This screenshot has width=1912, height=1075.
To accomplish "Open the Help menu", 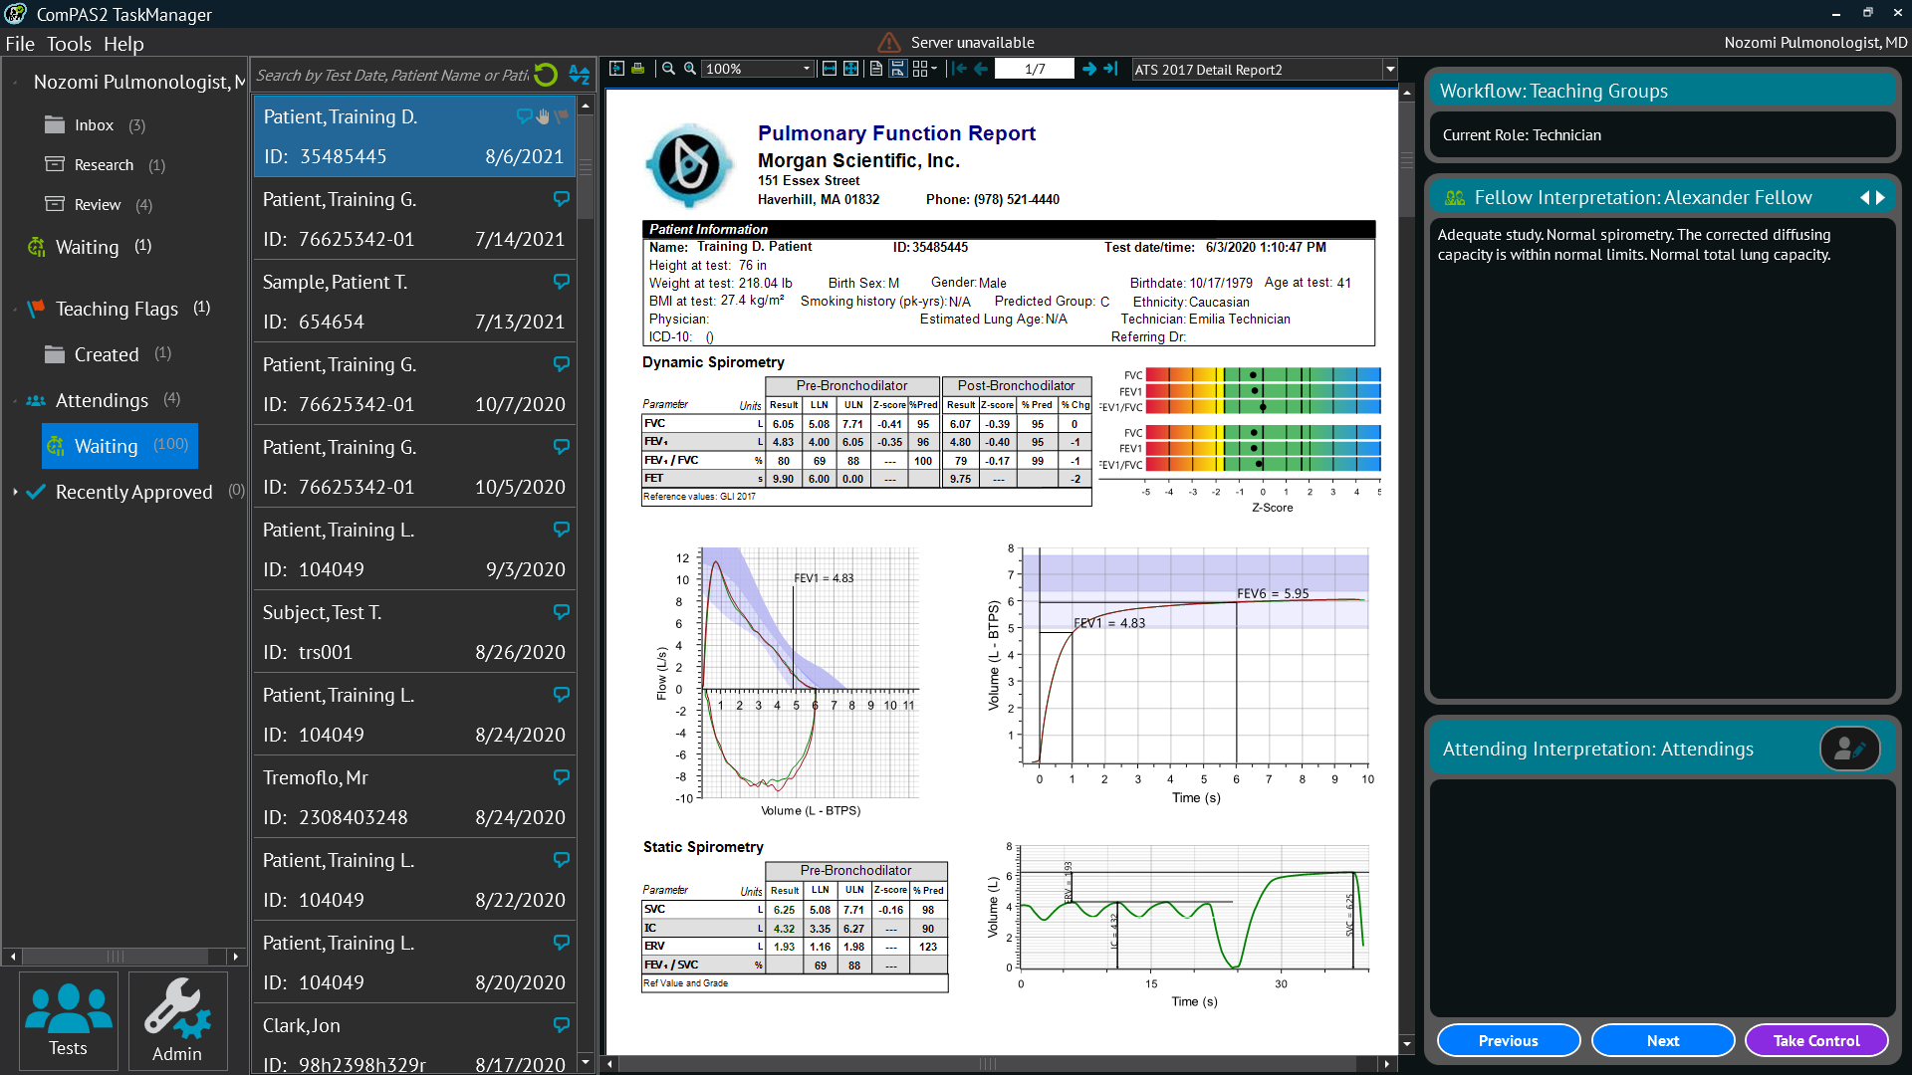I will tap(123, 44).
